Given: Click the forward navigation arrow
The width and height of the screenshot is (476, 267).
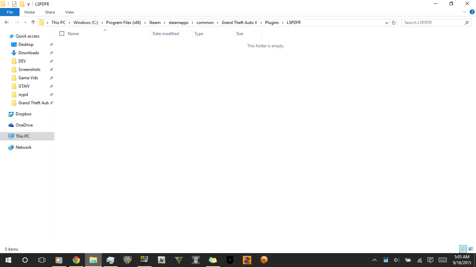Looking at the screenshot, I should (x=17, y=22).
